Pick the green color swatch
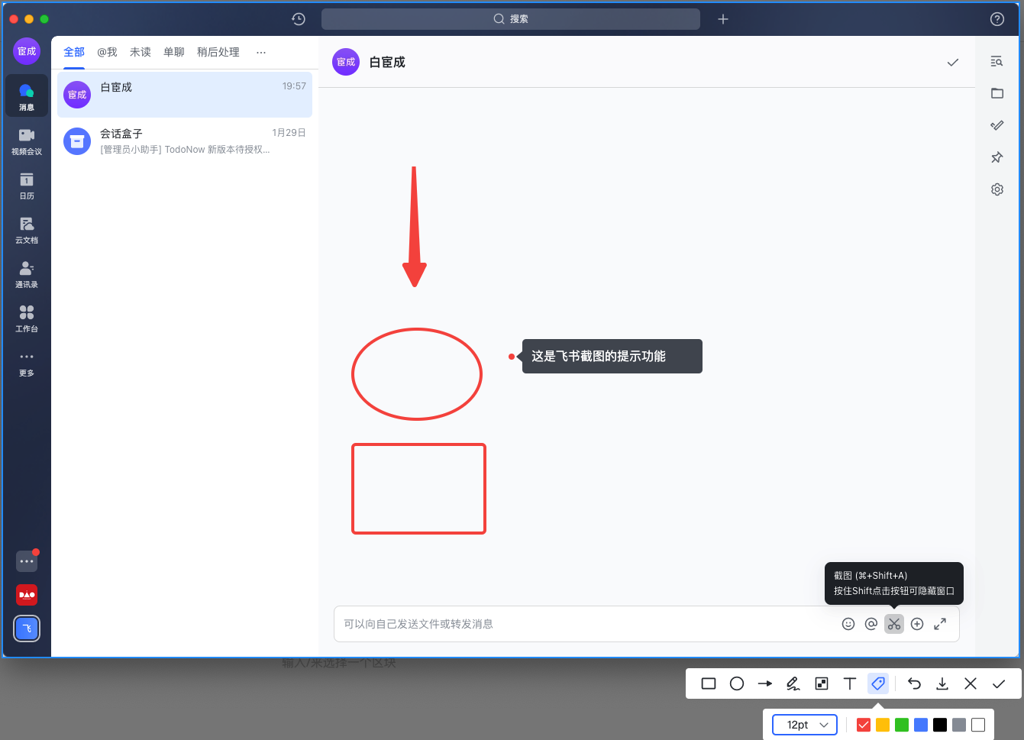This screenshot has height=740, width=1024. [902, 725]
